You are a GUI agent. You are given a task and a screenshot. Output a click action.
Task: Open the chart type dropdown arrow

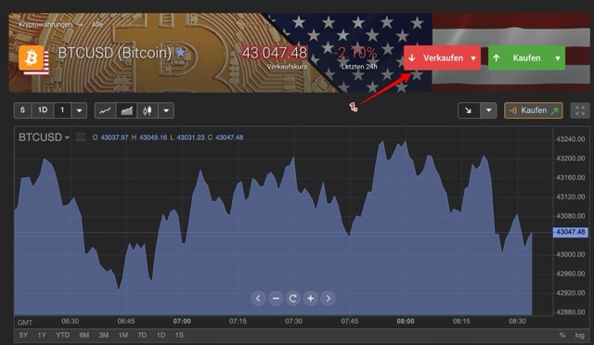[x=166, y=110]
